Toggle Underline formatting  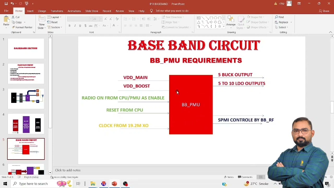[80, 26]
